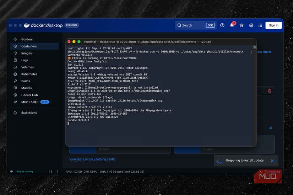This screenshot has height=195, width=293.
Task: Click the Elysia localhost:3000 line in Terminal
Action: (102, 58)
